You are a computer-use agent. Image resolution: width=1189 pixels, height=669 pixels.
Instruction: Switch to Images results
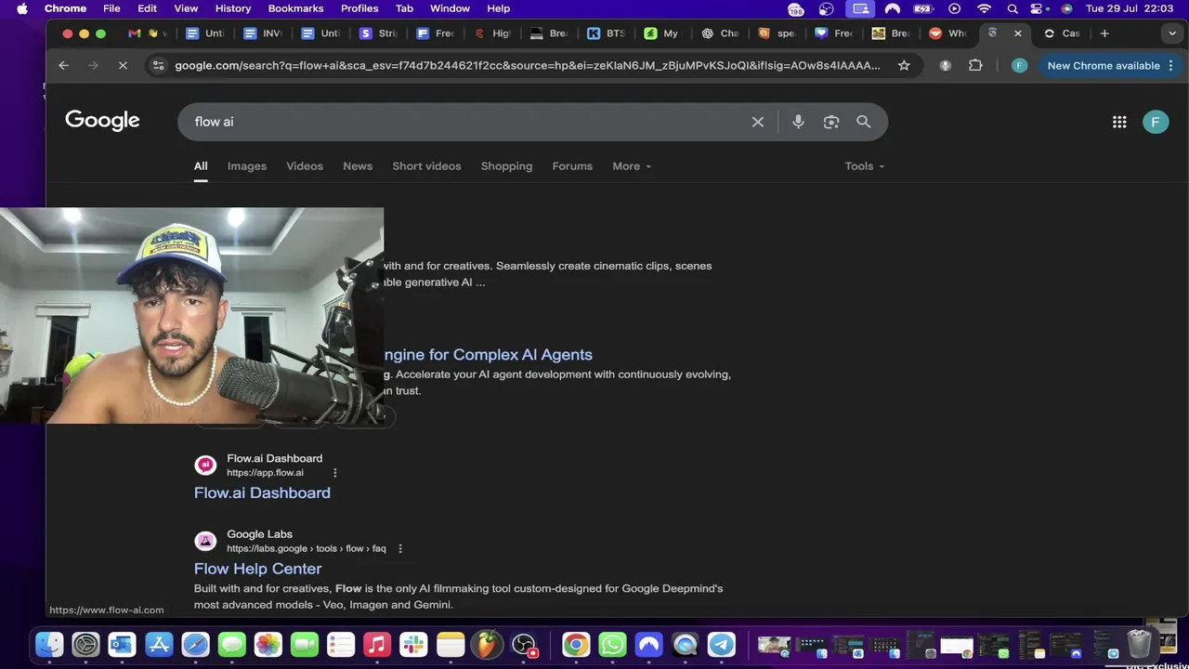[x=247, y=166]
